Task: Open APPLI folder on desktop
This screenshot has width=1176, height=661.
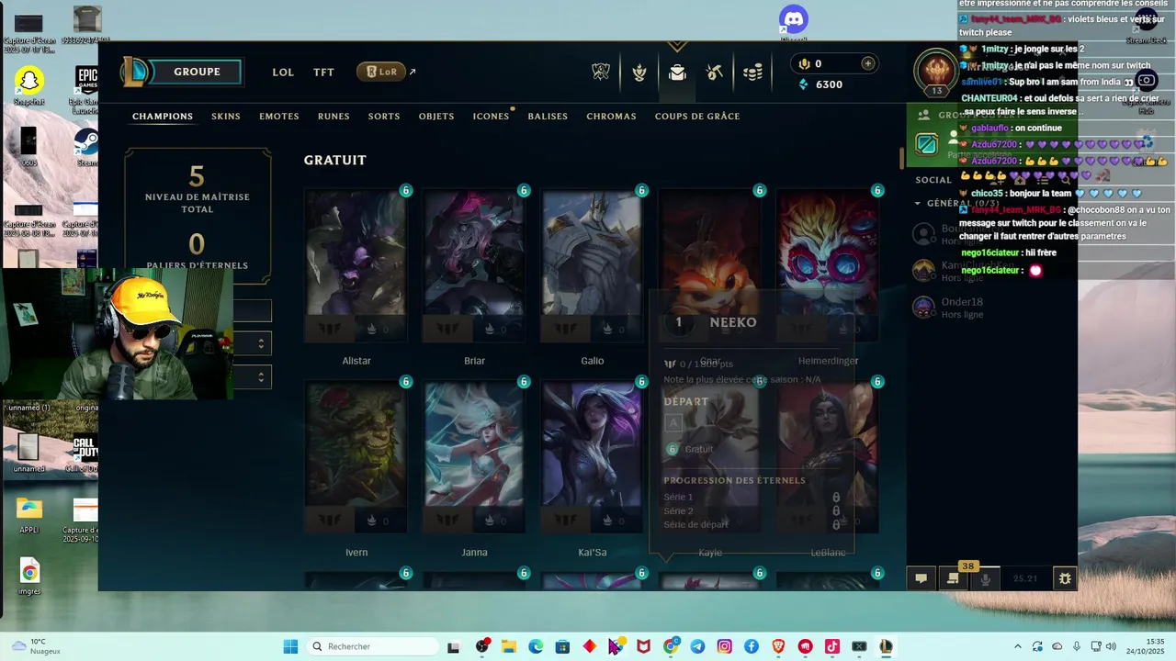Action: (x=29, y=514)
